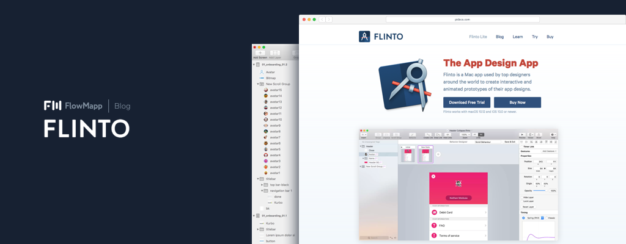Toggle the Hide Layer checkbox
The width and height of the screenshot is (626, 244).
tap(522, 198)
